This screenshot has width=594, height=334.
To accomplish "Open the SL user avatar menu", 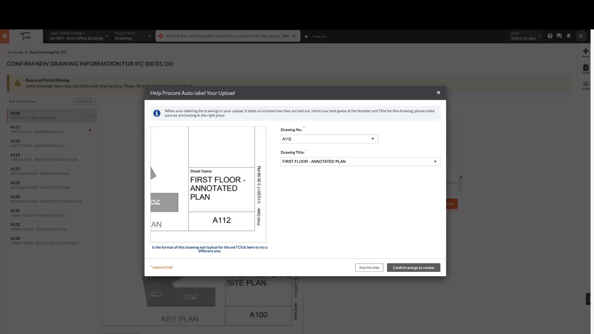I will pos(582,36).
